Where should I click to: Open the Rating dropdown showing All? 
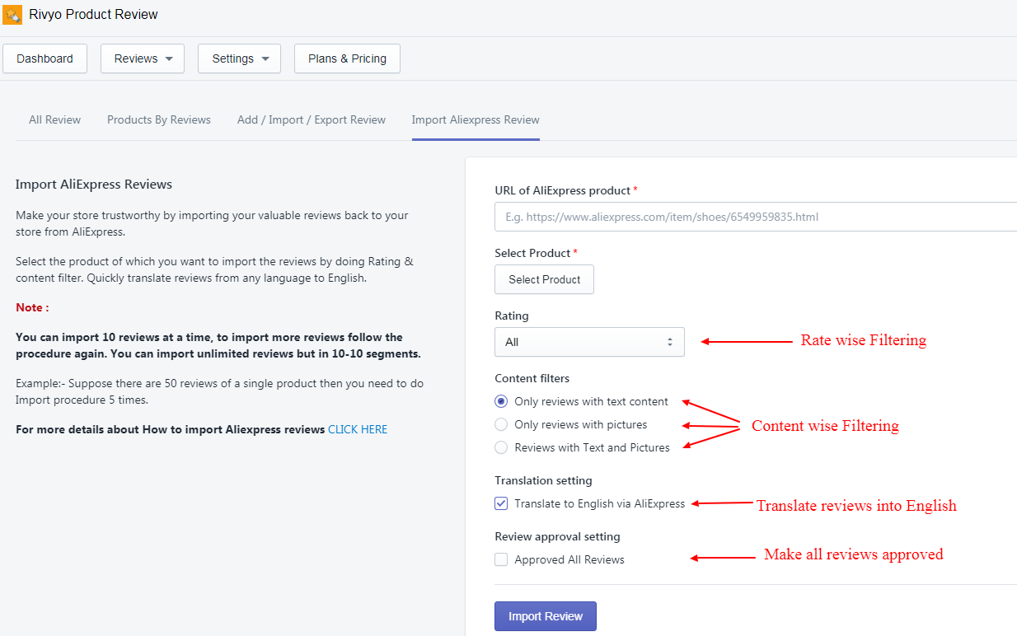589,342
